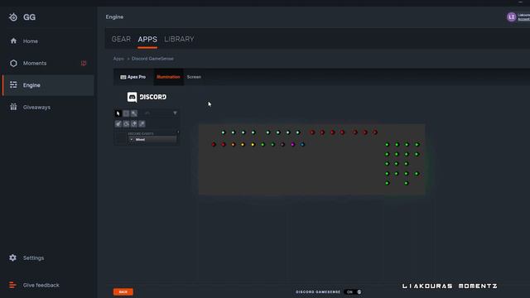Click scroll-up arrow of Discord events list
The width and height of the screenshot is (530, 298).
tap(178, 132)
